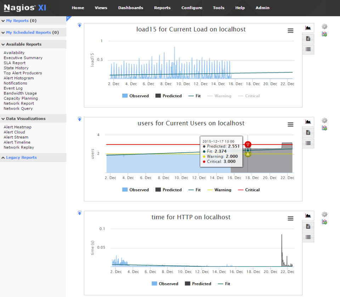Select the area chart view icon beside users chart
The height and width of the screenshot is (297, 340).
pos(308,122)
